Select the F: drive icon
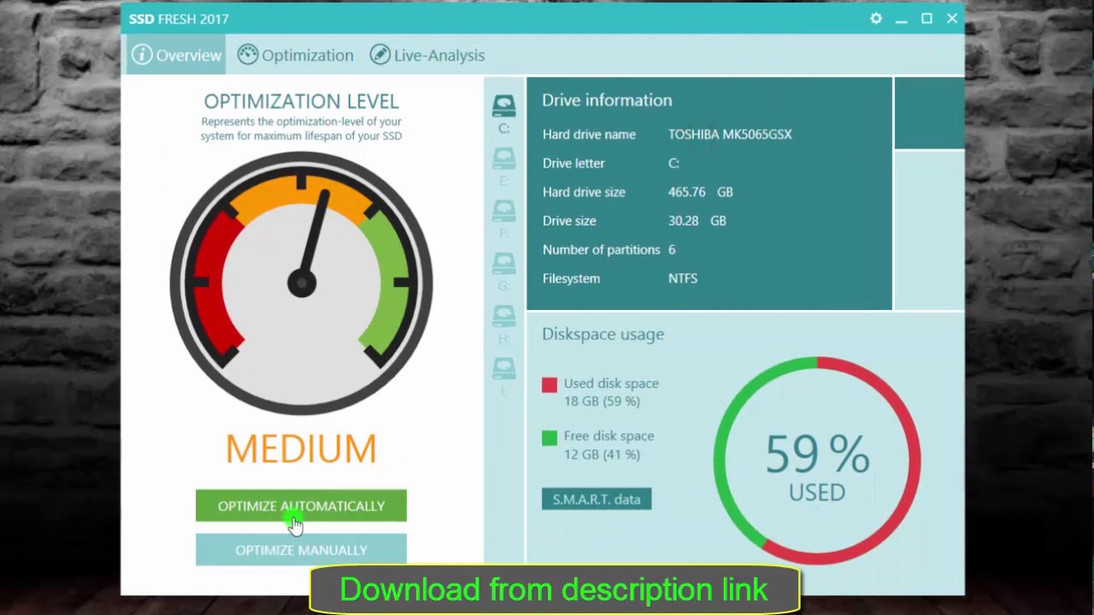This screenshot has width=1094, height=615. point(504,212)
